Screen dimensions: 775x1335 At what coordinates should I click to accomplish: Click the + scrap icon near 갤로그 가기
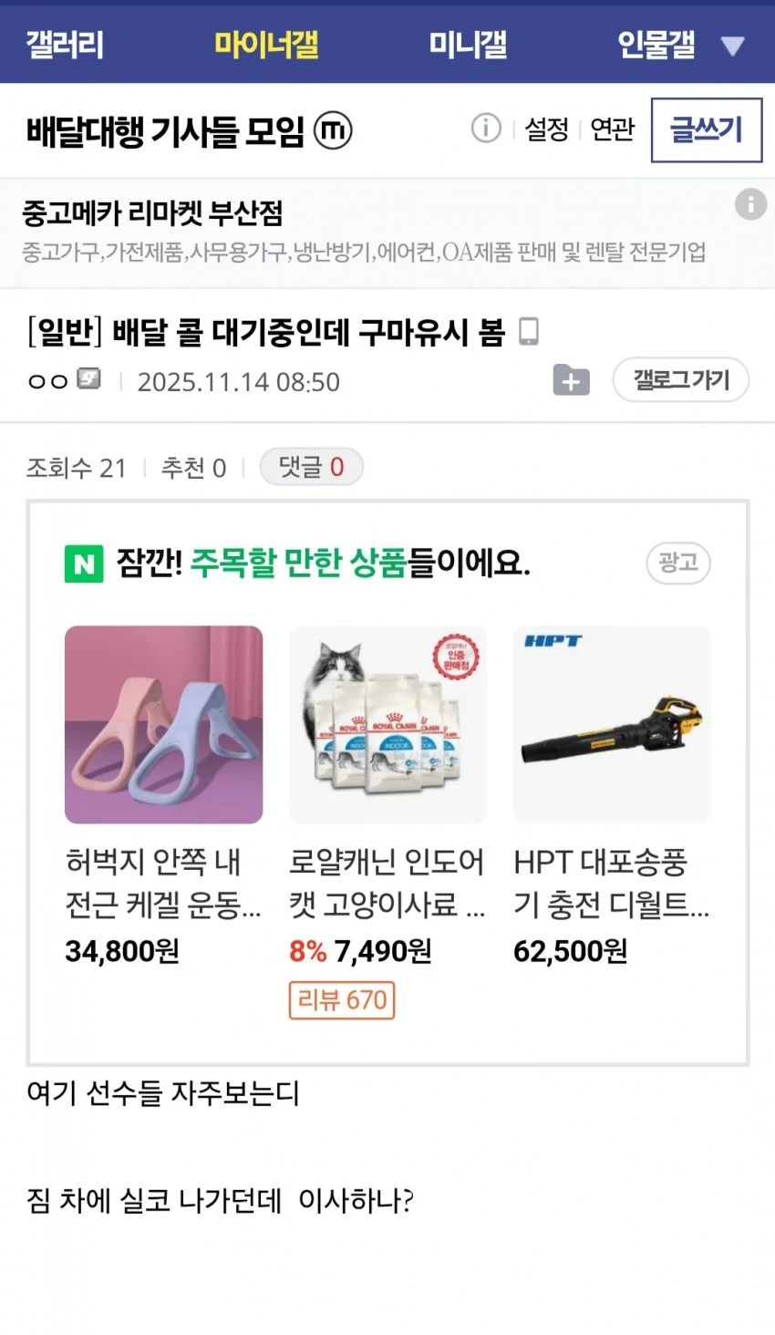[571, 379]
